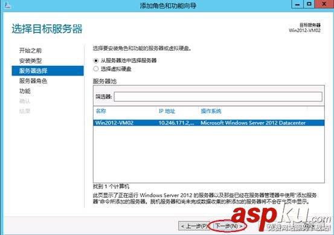This screenshot has height=235, width=334.
Task: Select the 服务器选择 step
Action: coord(48,71)
